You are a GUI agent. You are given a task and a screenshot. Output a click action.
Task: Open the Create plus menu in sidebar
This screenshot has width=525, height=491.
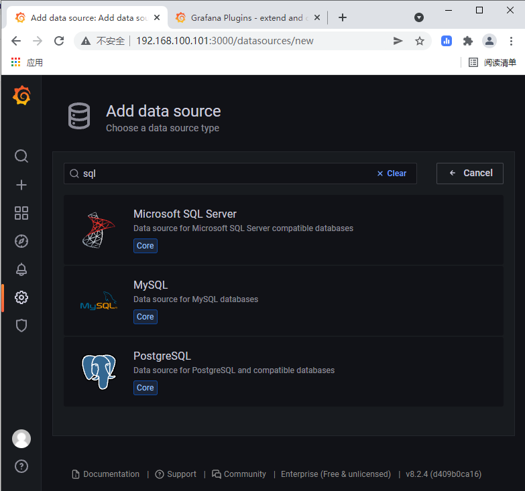coord(21,185)
